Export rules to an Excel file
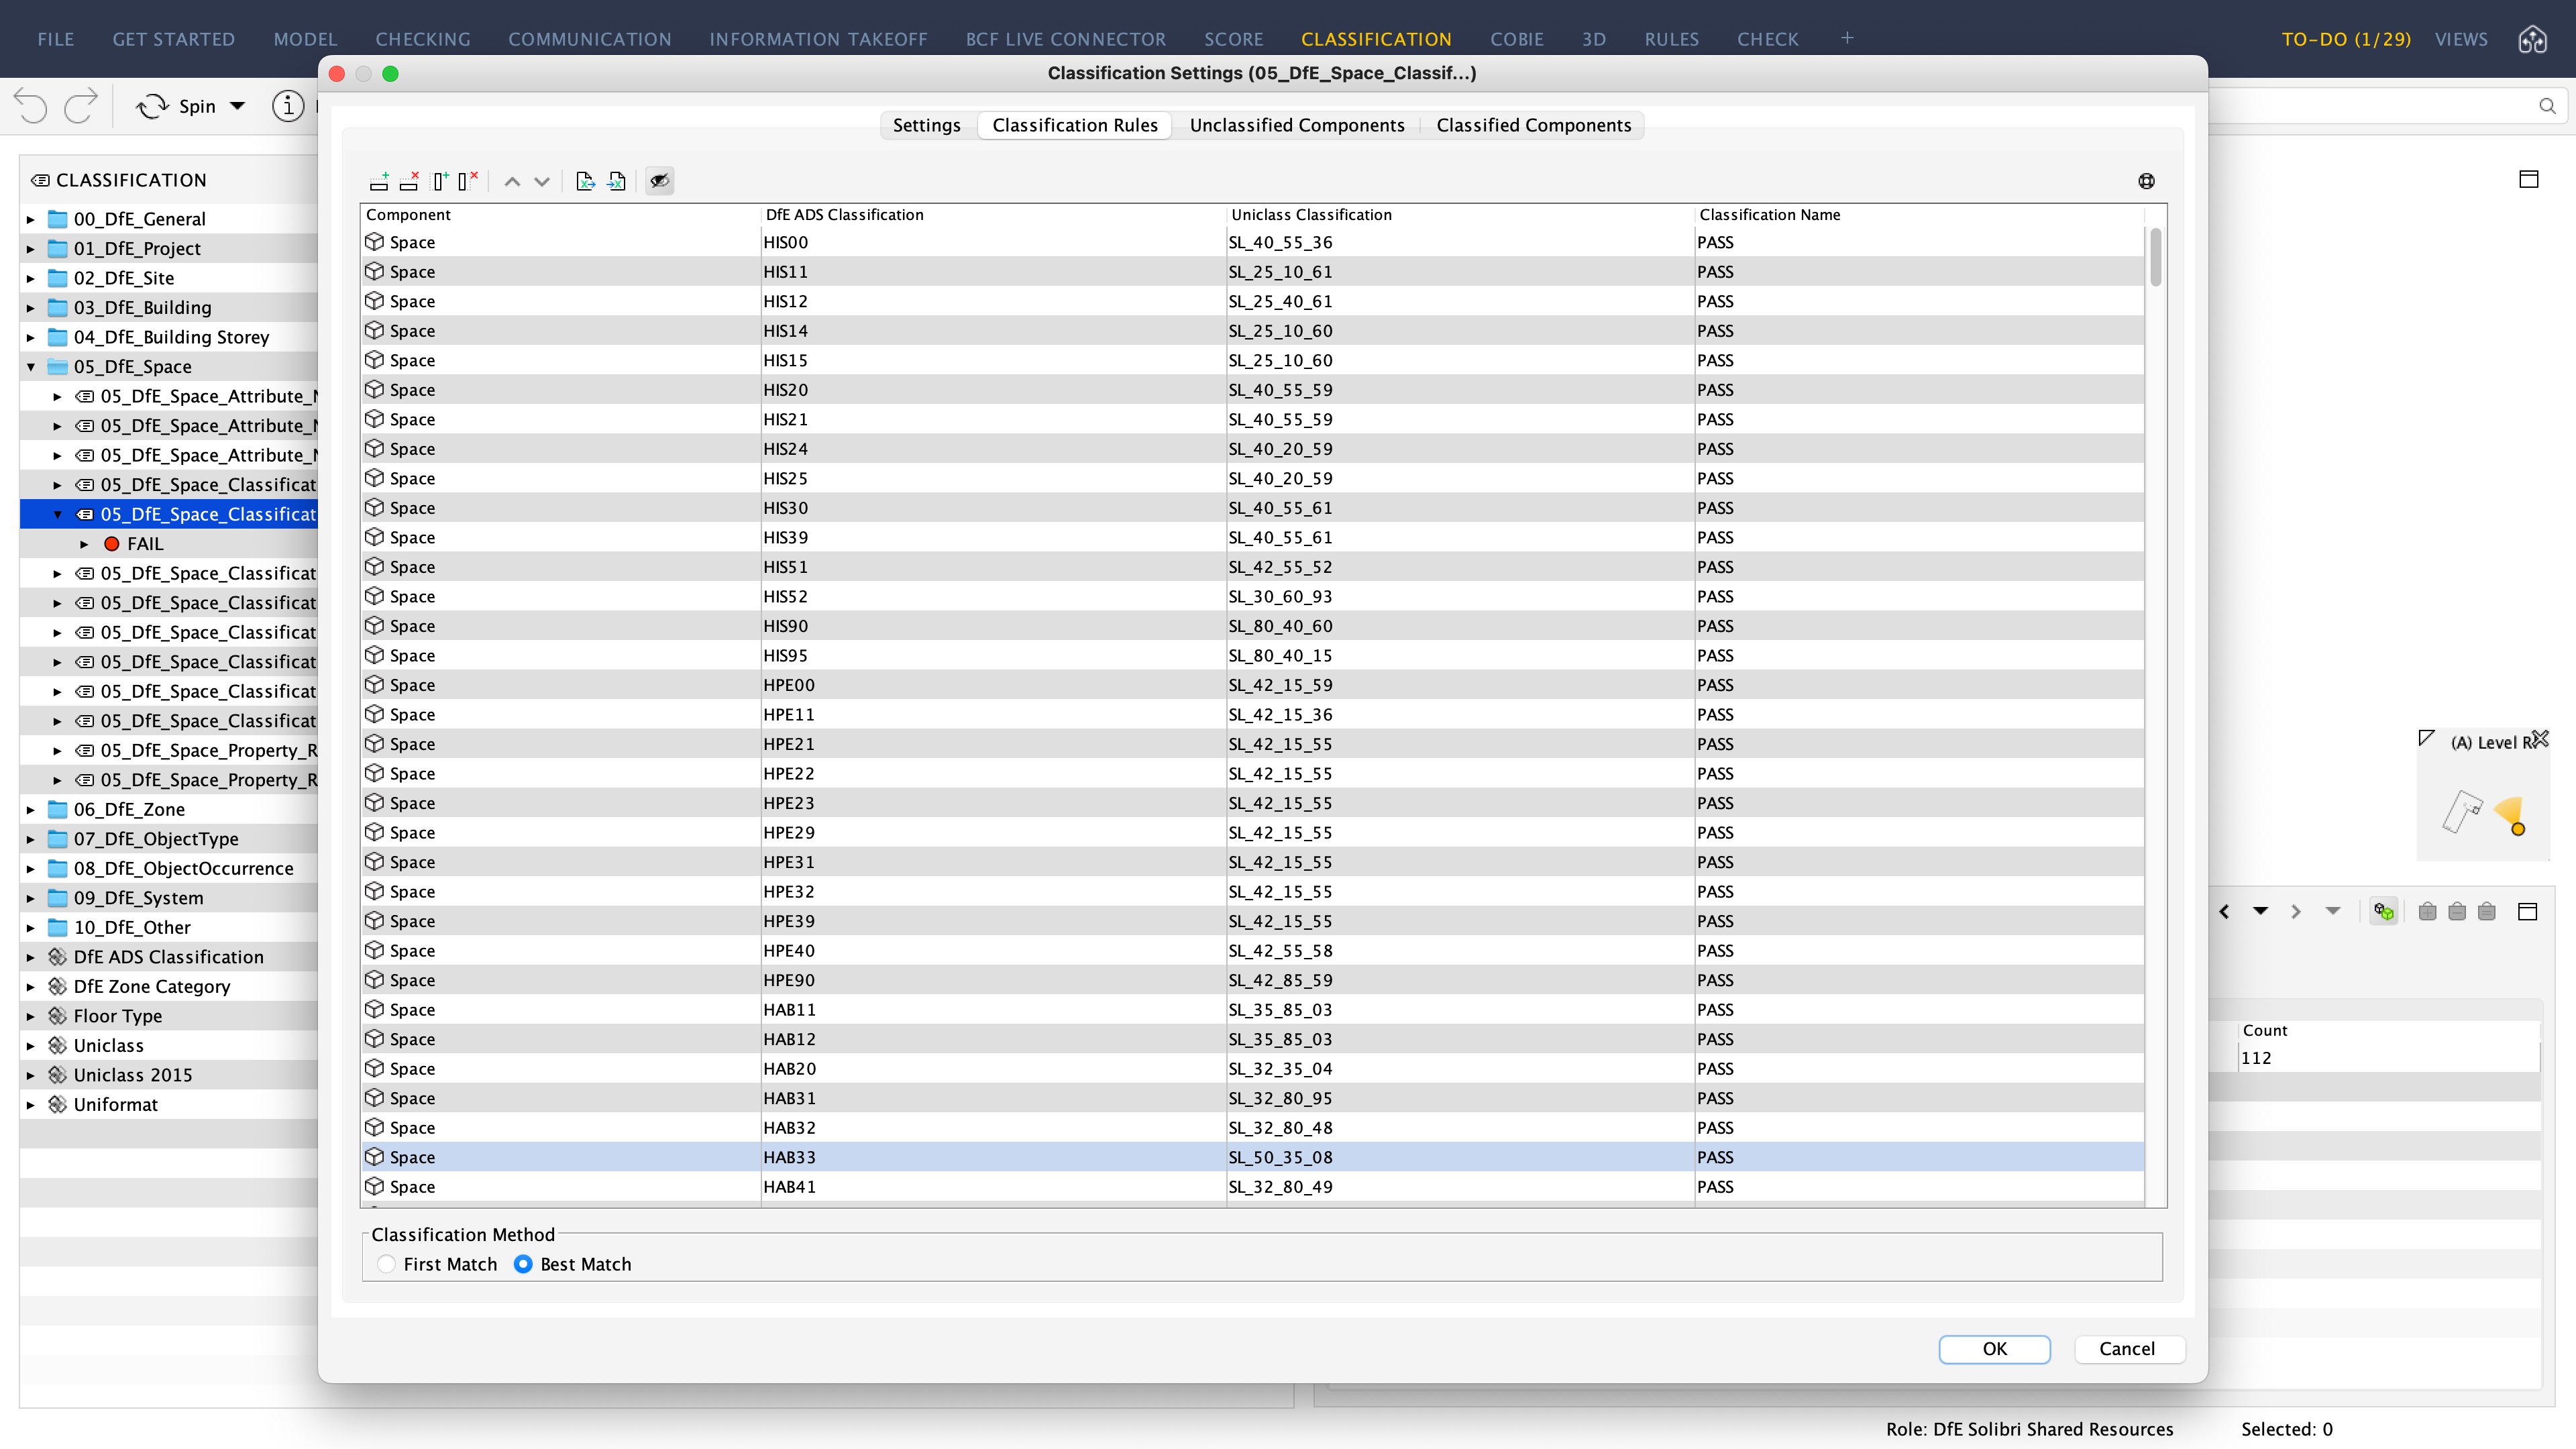The image size is (2576, 1449). [586, 181]
